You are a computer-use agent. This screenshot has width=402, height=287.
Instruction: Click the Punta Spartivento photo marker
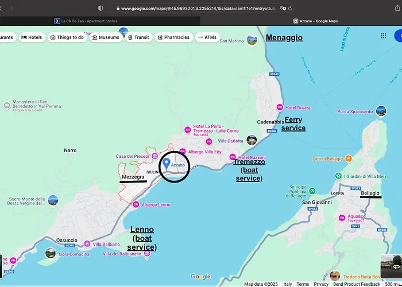click(380, 111)
